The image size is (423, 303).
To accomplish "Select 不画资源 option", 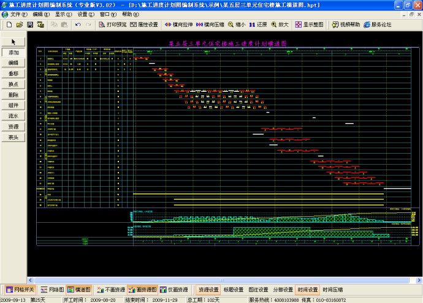I will pyautogui.click(x=111, y=290).
